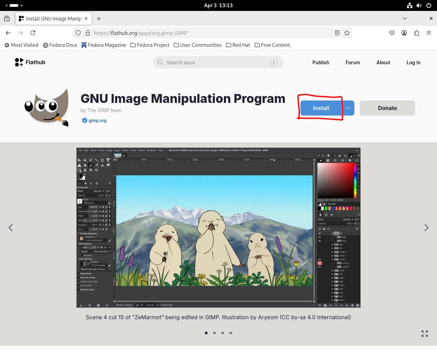Viewport: 437px width, 350px height.
Task: Open the GIMP screenshot image
Action: pos(218,228)
